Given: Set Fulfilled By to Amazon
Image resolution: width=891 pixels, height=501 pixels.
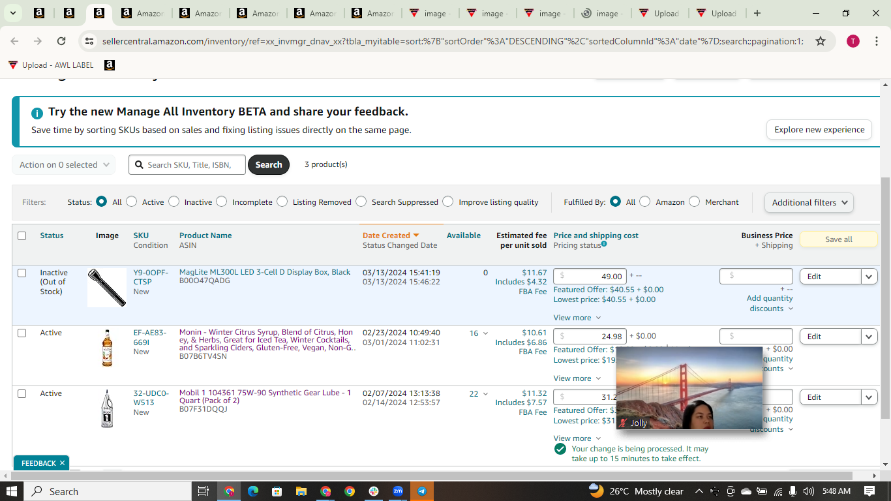Looking at the screenshot, I should 645,202.
